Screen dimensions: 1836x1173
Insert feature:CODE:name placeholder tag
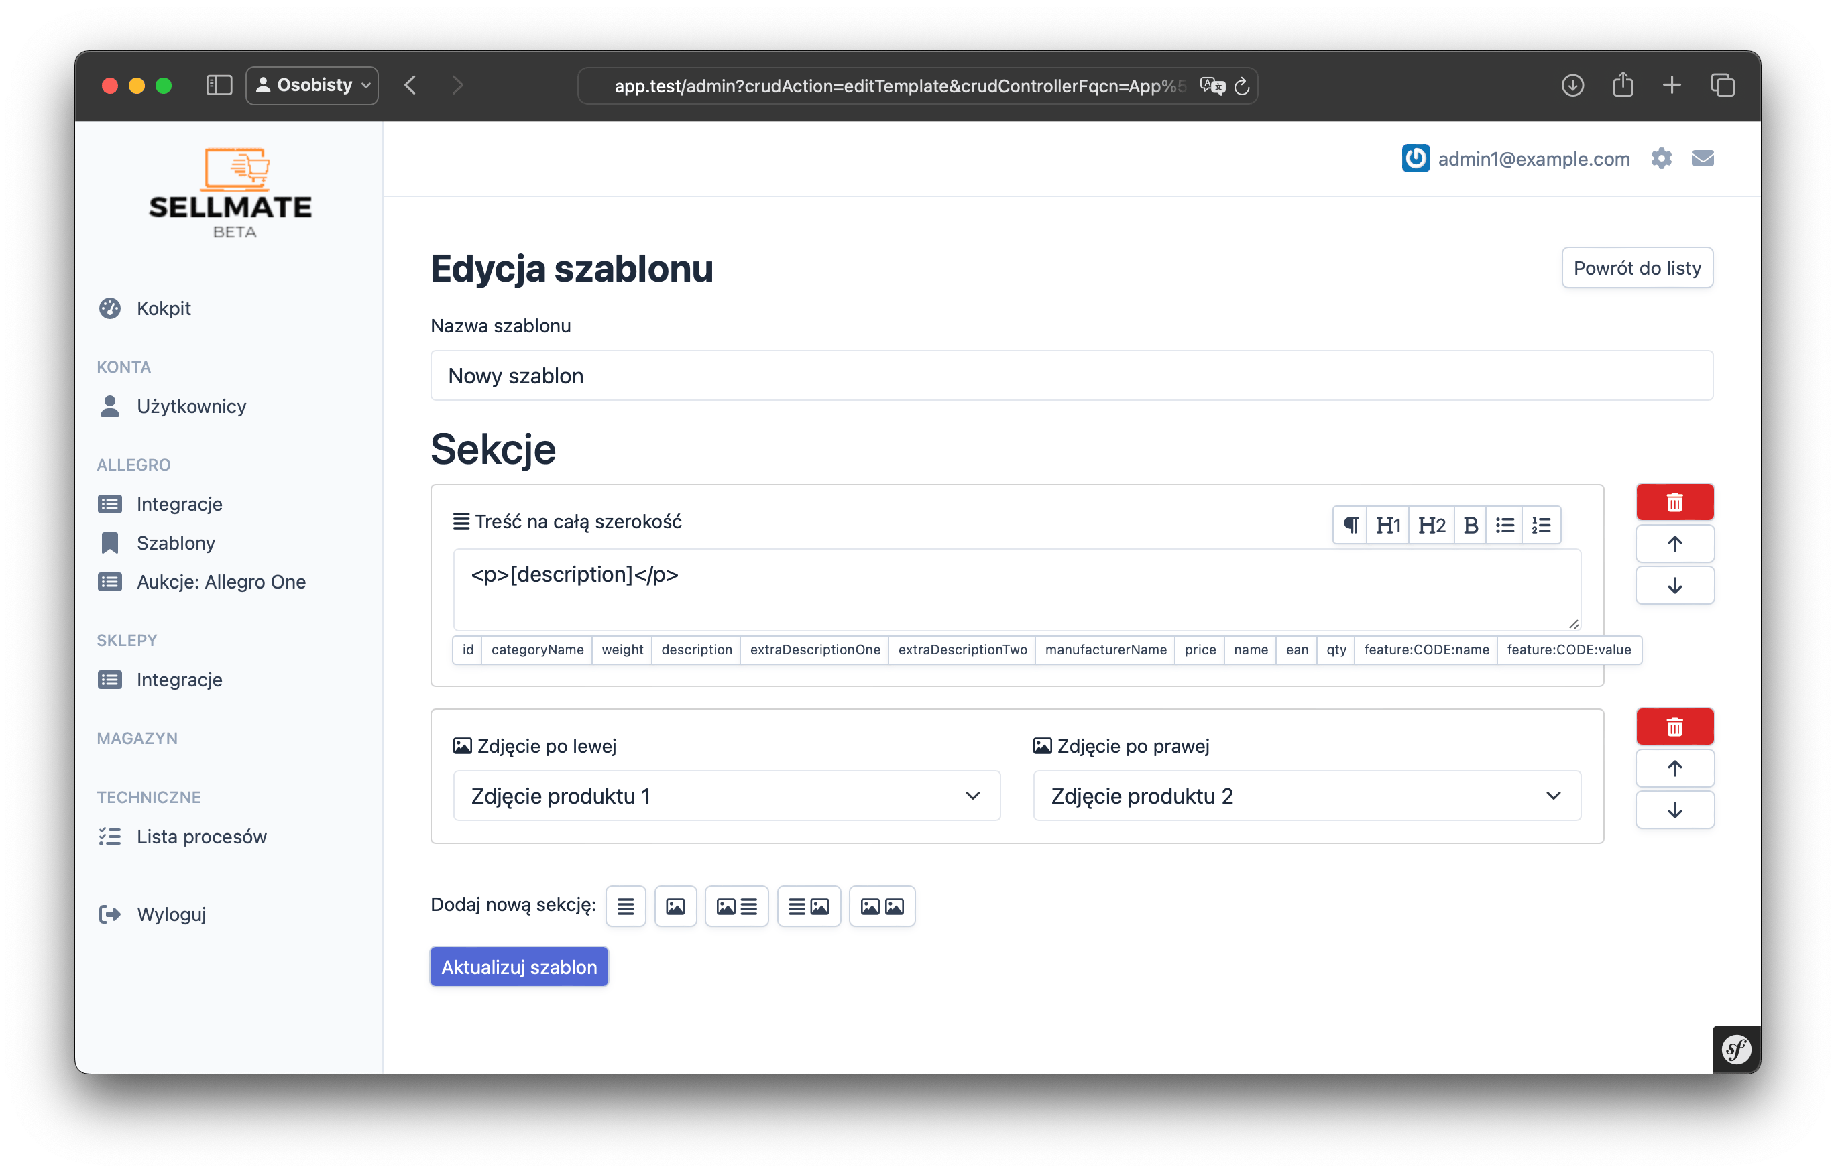1426,650
